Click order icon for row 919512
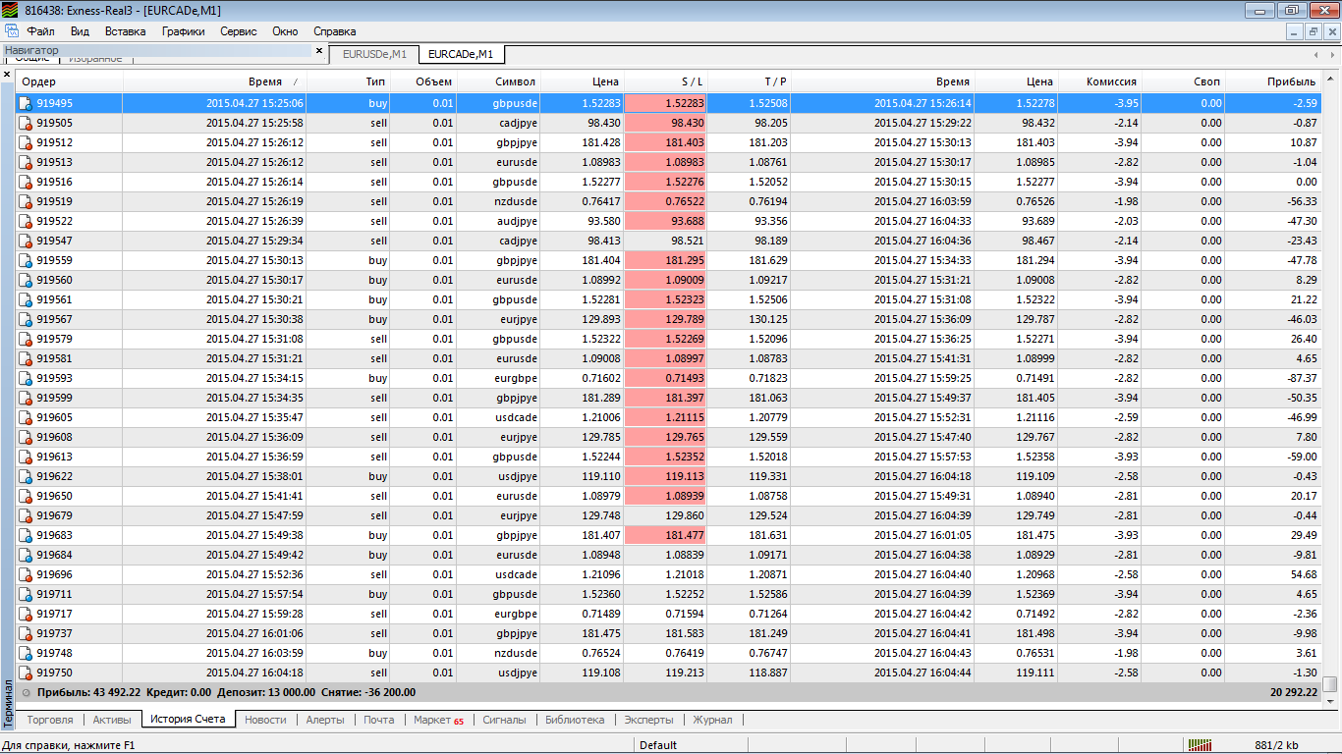Screen dimensions: 1342x754 tap(26, 142)
